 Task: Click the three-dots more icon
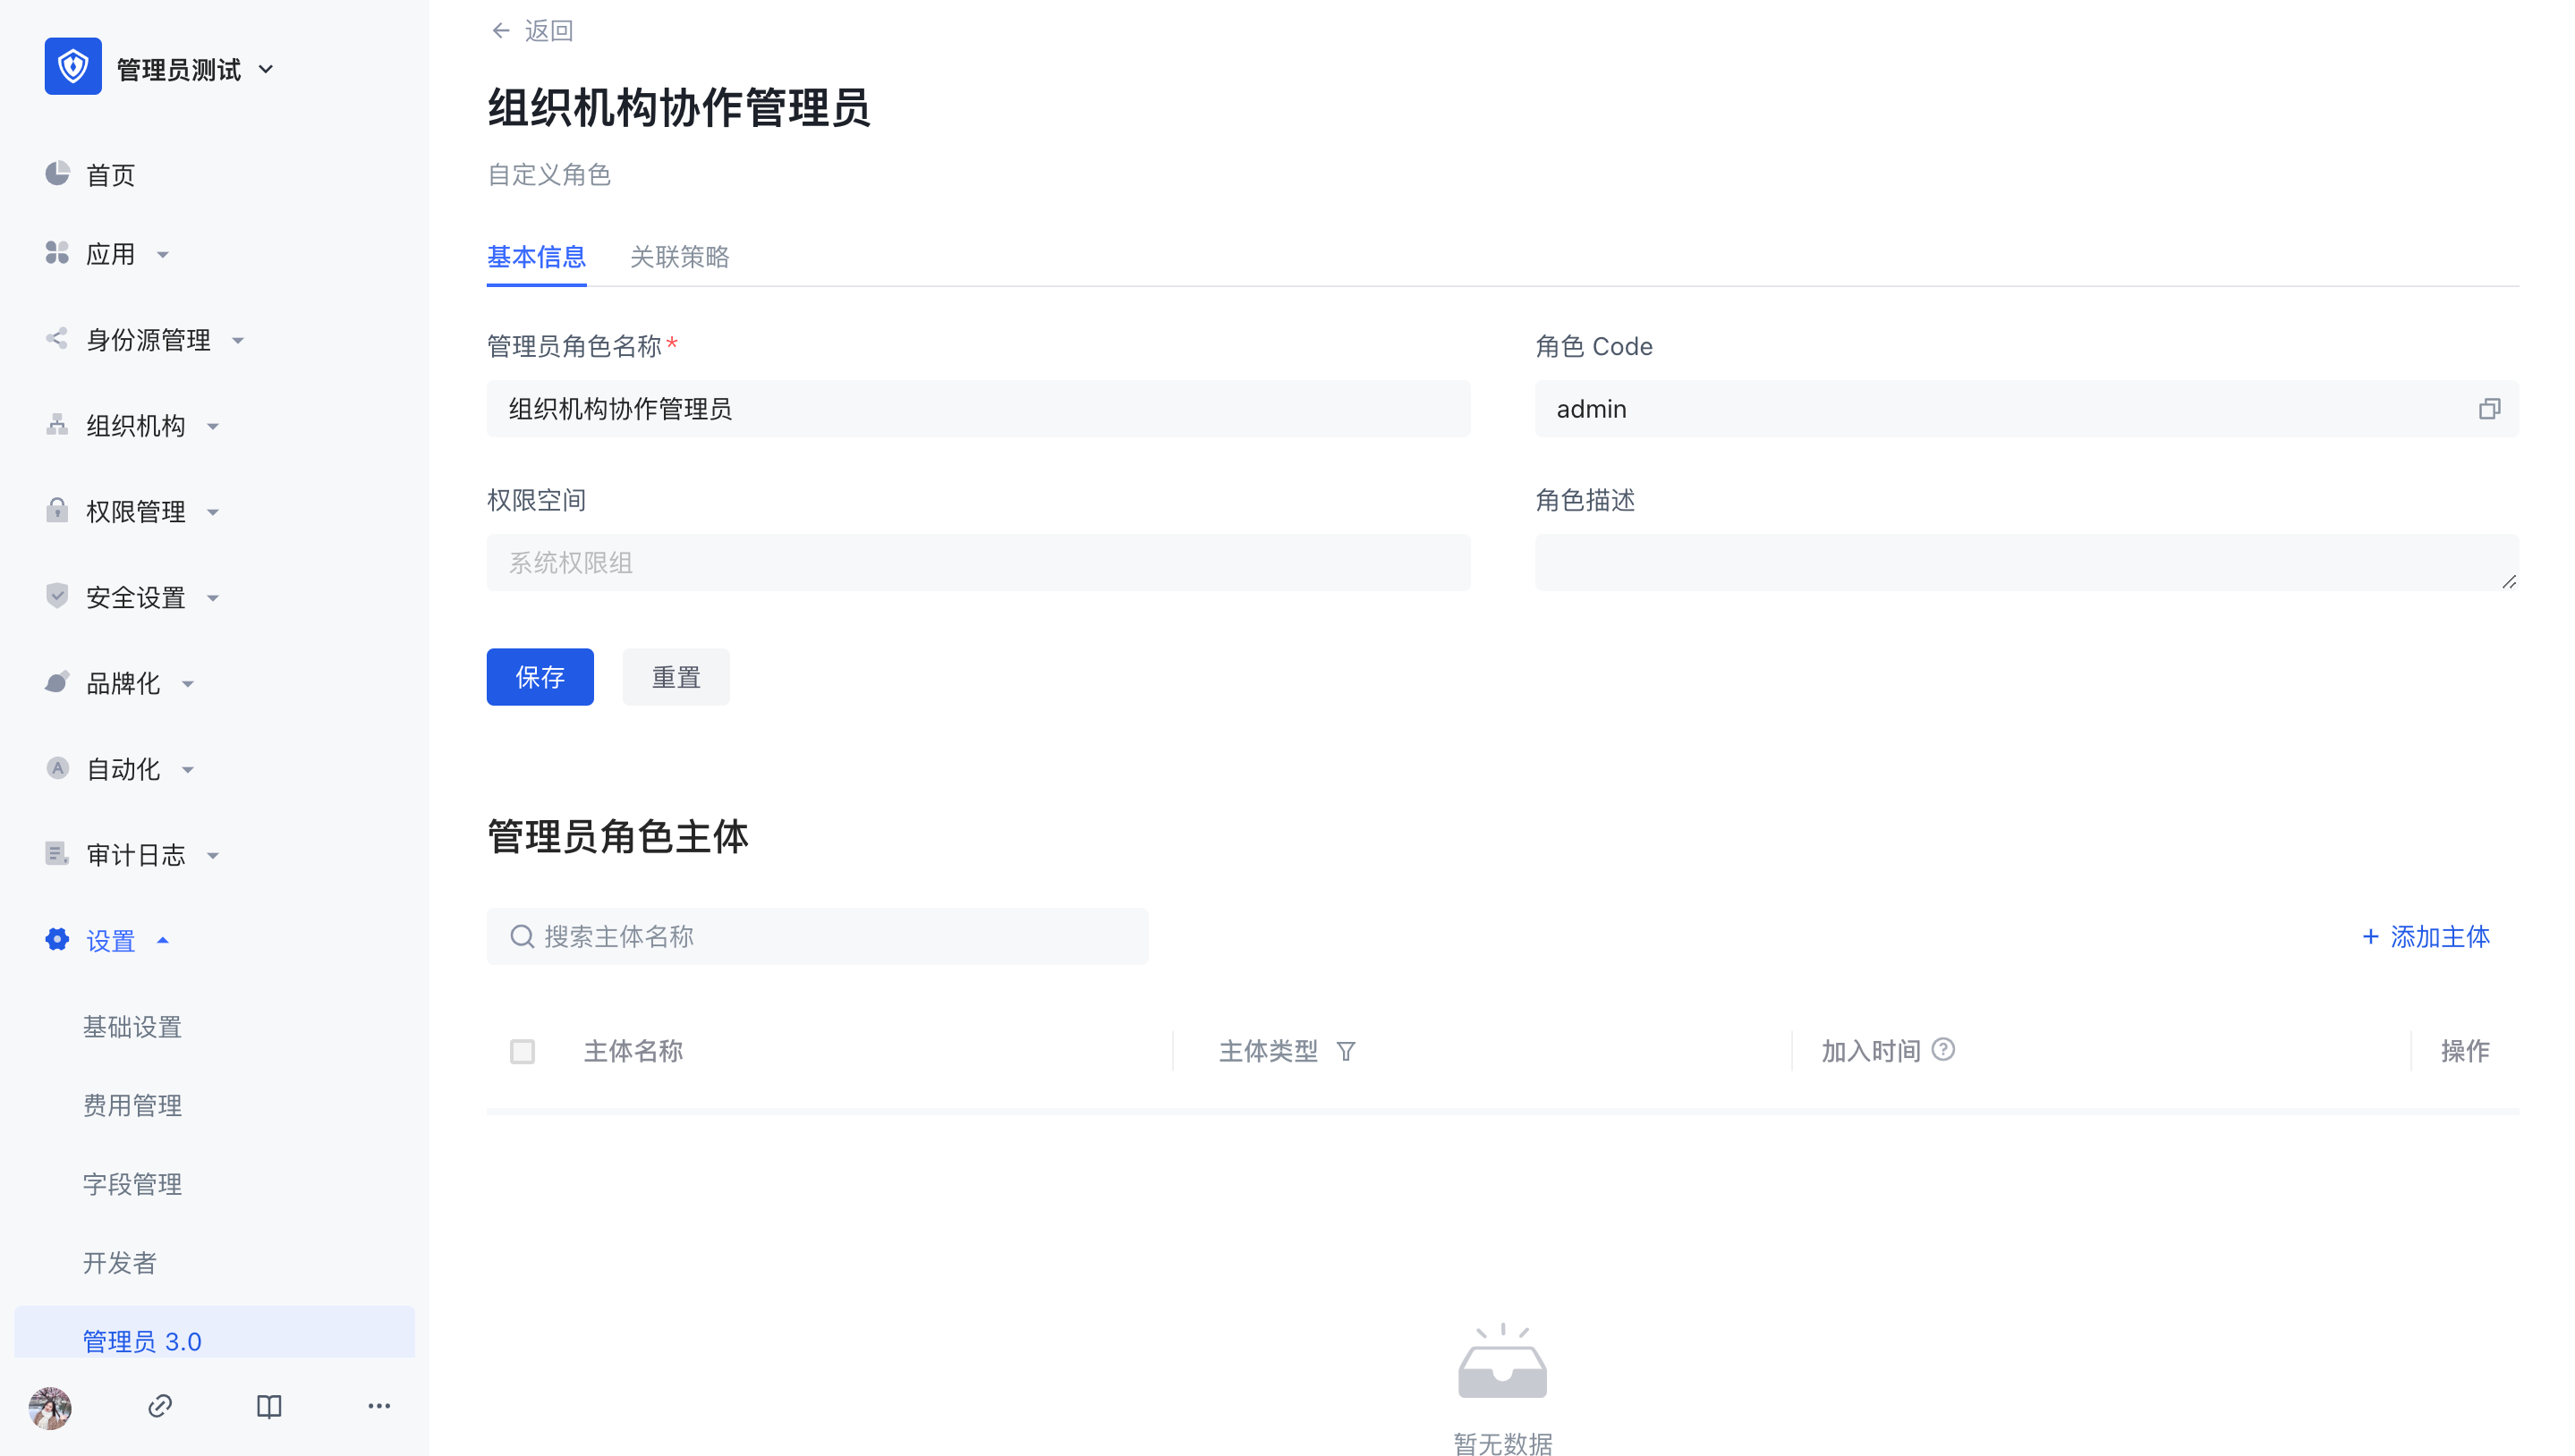[x=378, y=1406]
